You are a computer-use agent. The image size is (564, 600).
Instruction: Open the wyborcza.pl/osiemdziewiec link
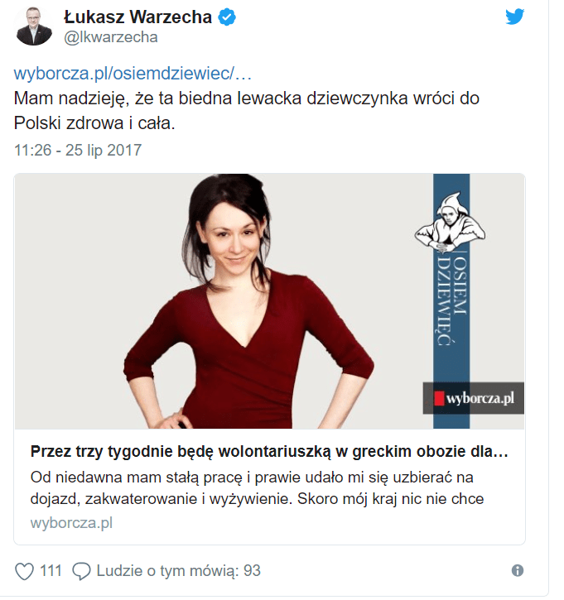tap(133, 73)
